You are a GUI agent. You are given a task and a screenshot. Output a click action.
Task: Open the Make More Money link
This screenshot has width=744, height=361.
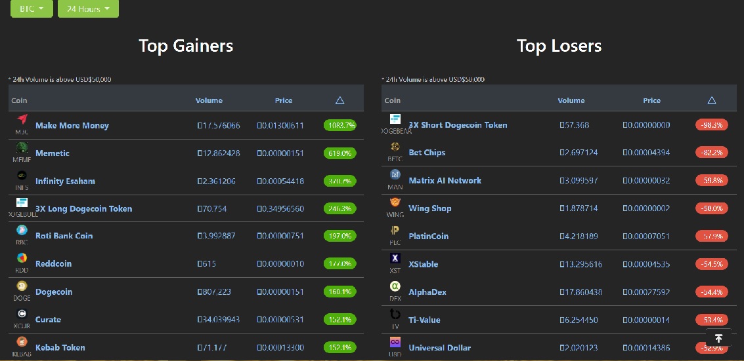click(x=72, y=125)
